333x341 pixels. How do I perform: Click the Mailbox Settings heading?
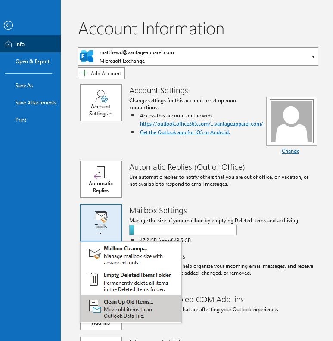point(158,211)
